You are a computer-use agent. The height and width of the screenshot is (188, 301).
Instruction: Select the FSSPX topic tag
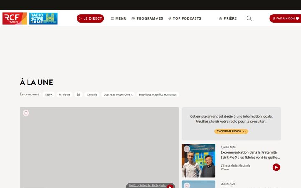49,94
